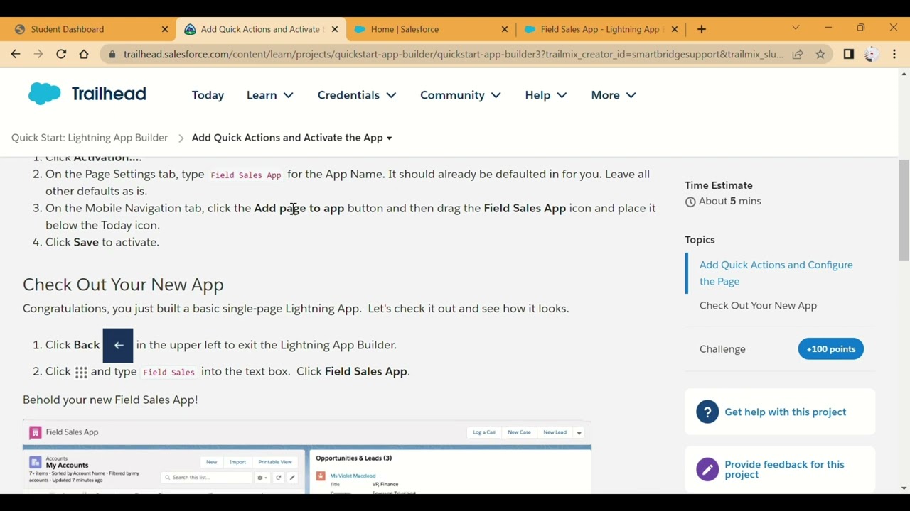The image size is (910, 511).
Task: Click the Trailhead cloud logo
Action: click(45, 94)
